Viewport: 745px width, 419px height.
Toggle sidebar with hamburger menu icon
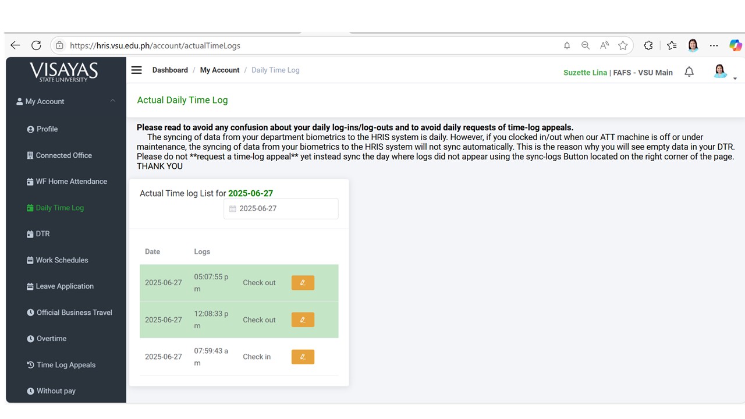coord(136,70)
